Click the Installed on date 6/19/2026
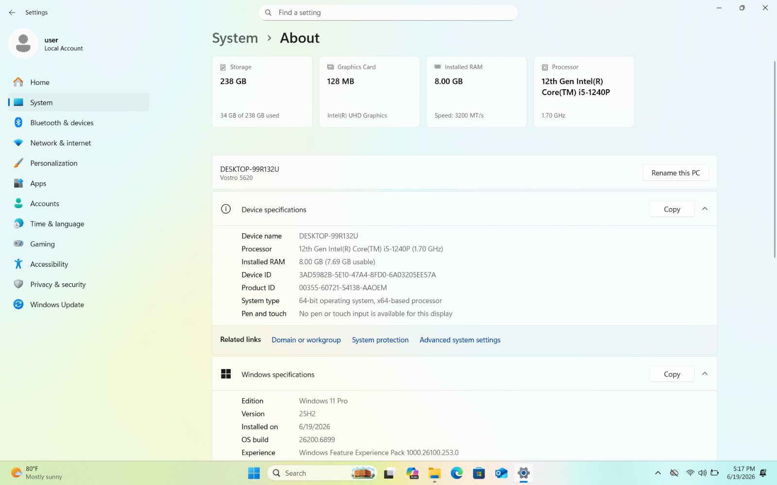 tap(315, 427)
